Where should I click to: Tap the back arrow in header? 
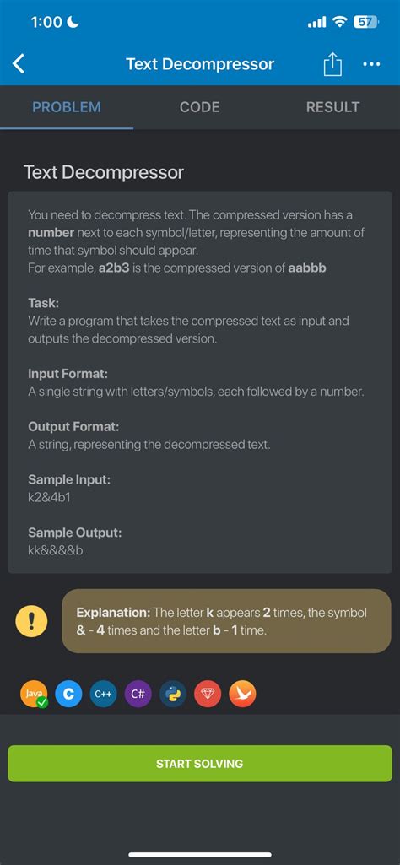coord(19,64)
